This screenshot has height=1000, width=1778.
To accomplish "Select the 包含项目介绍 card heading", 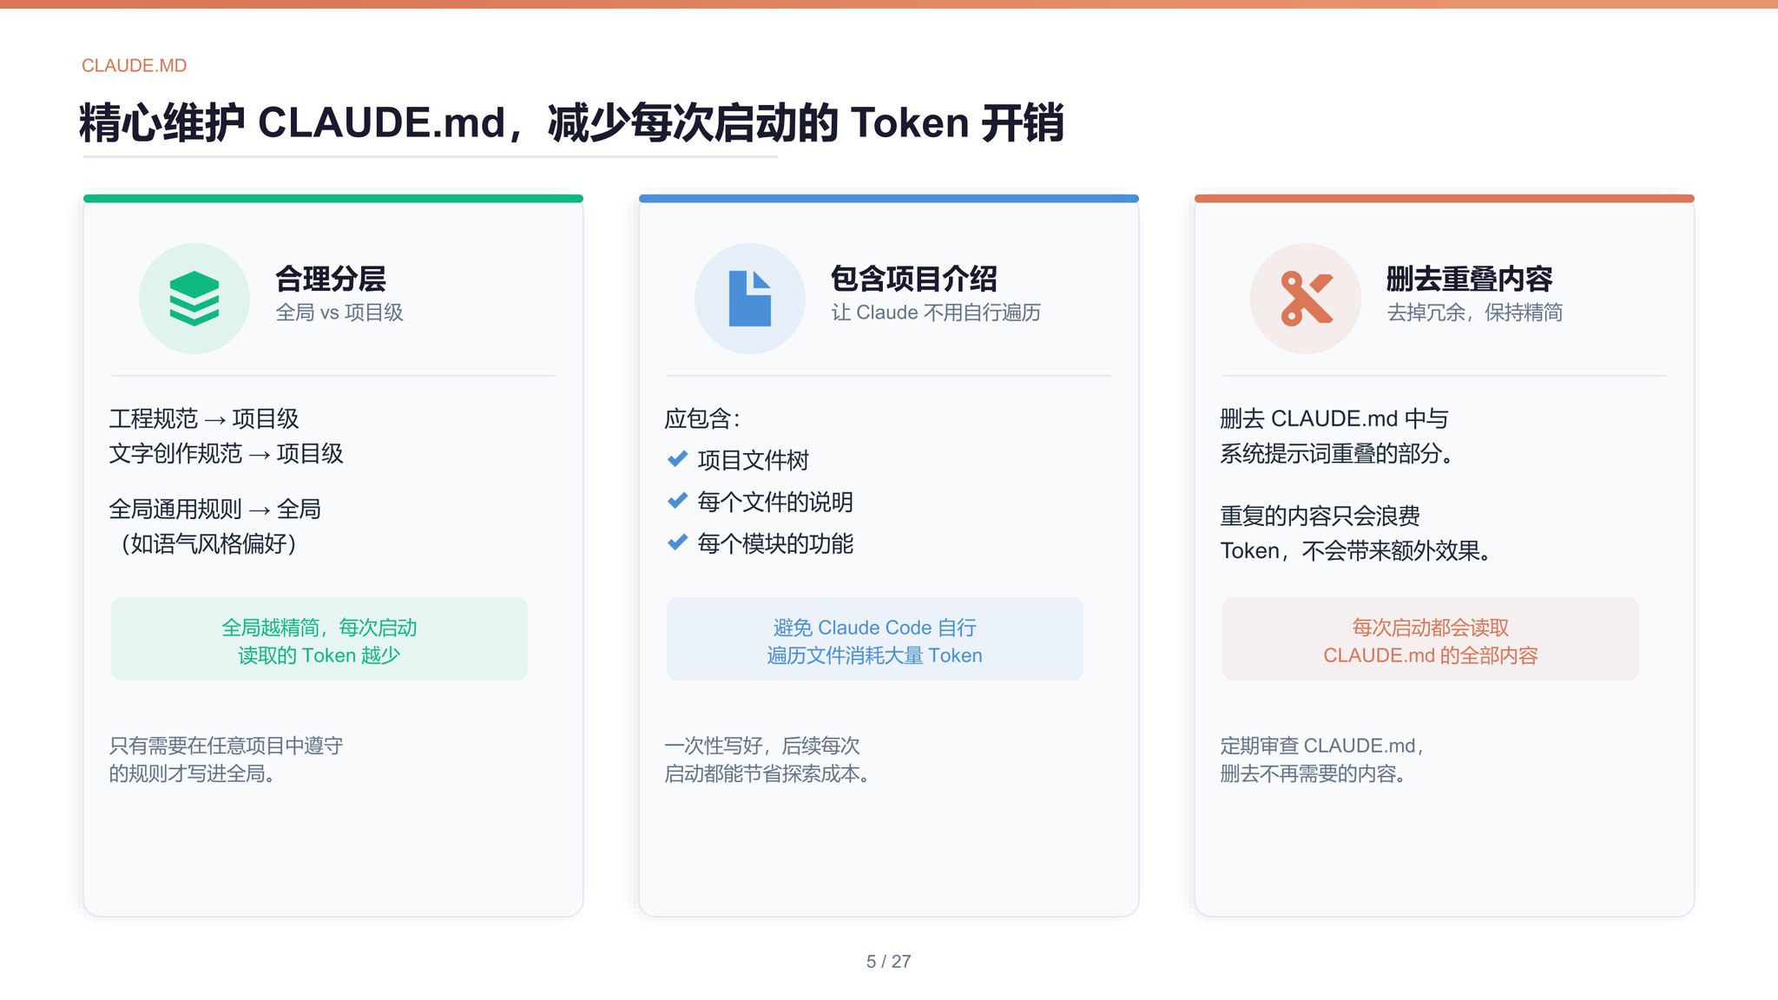I will pos(914,279).
